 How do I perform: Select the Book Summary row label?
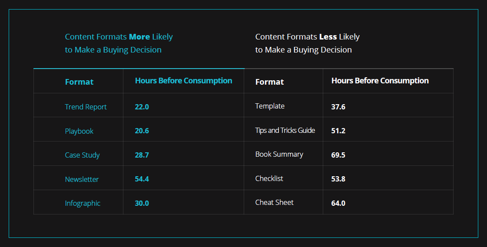(279, 154)
